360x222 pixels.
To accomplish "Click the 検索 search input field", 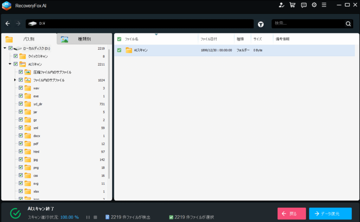I will (x=308, y=24).
